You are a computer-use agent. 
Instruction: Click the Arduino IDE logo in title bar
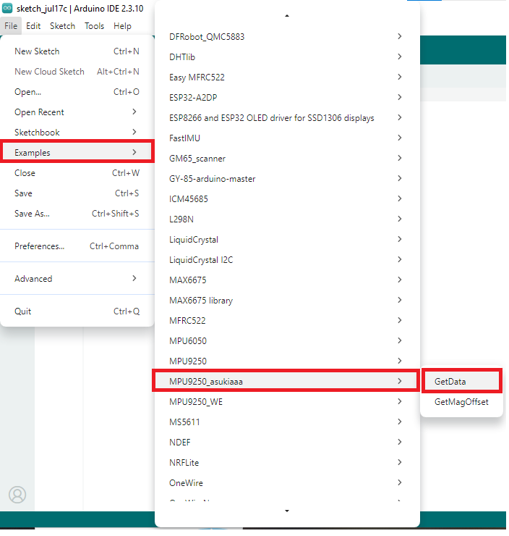[x=7, y=8]
